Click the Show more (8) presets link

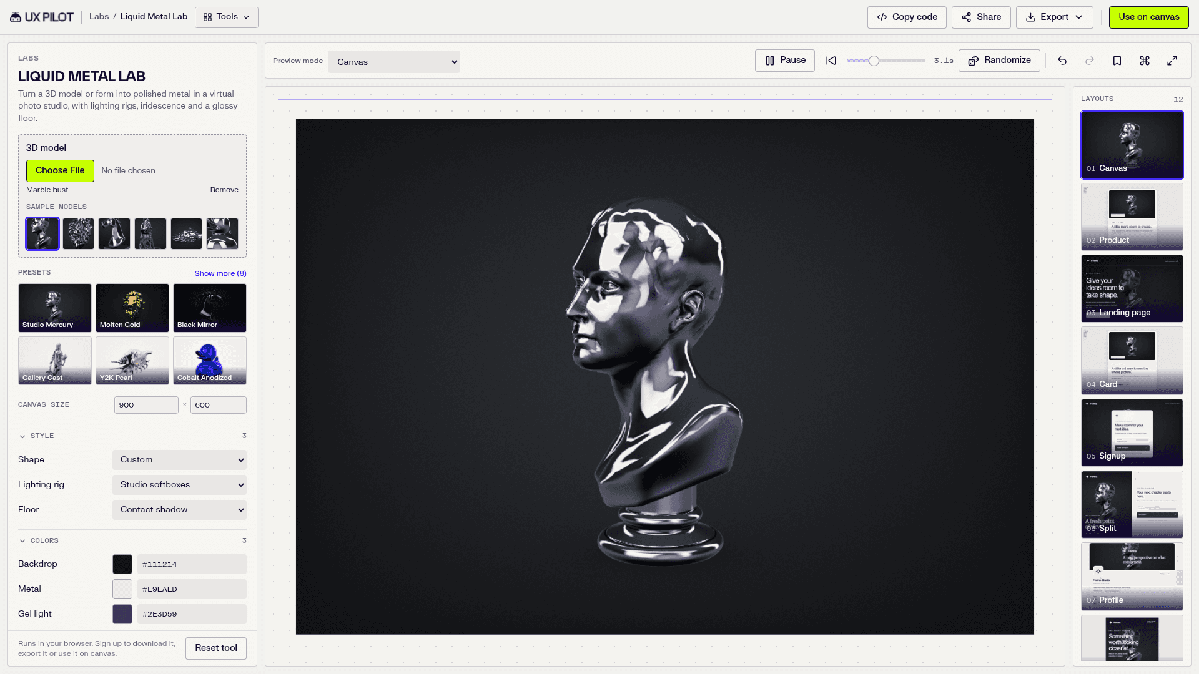(220, 273)
